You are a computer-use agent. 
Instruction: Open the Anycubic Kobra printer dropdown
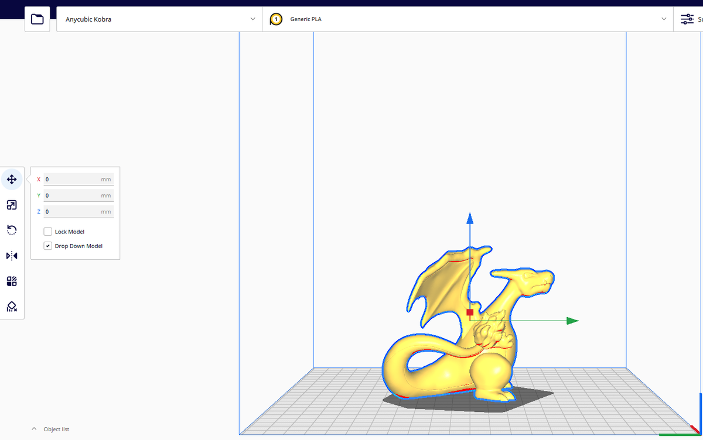coord(252,19)
